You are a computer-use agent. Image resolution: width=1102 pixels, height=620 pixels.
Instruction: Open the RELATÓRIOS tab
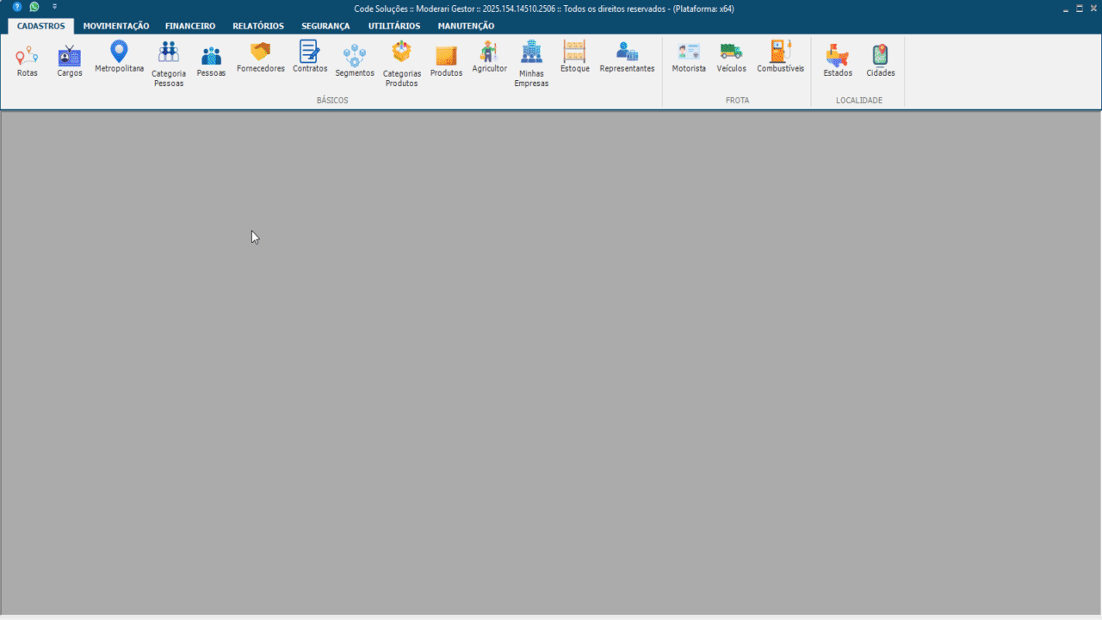click(x=258, y=26)
